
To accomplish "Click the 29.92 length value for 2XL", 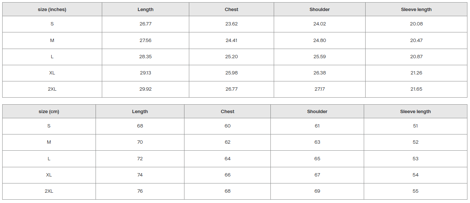I will coord(145,89).
